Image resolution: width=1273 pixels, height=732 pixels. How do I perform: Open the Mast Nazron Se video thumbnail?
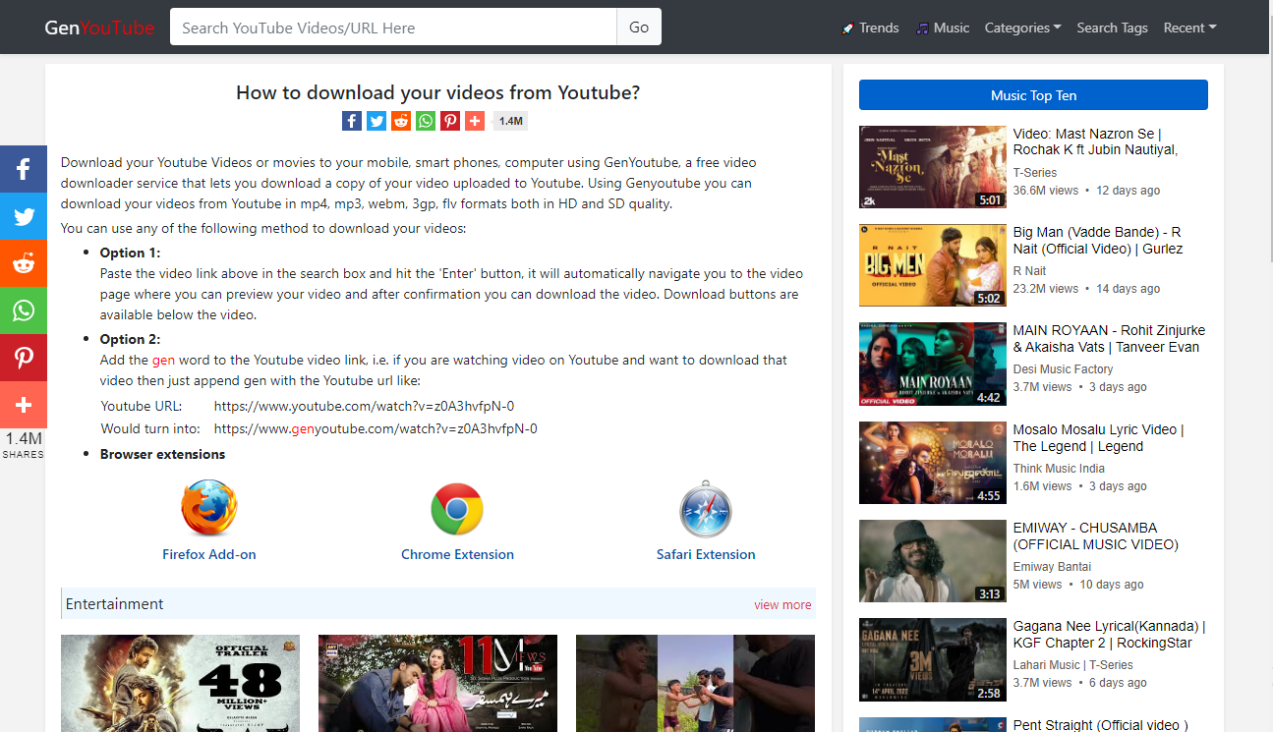(x=932, y=167)
